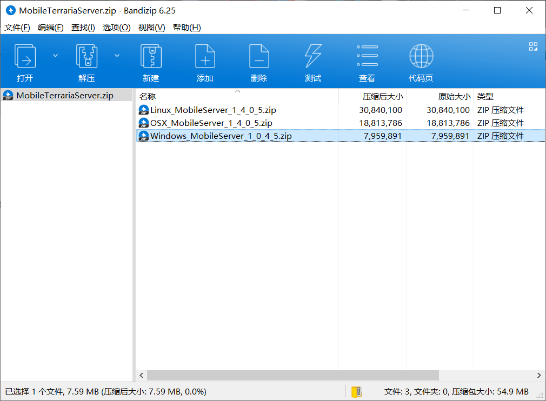546x401 pixels.
Task: Open the 文件(F) menu
Action: click(x=17, y=28)
